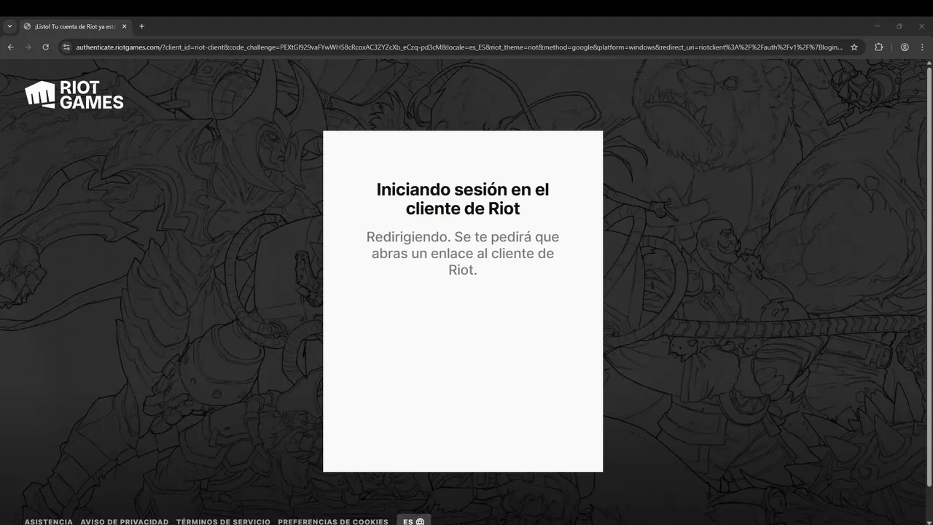Open the ES language selector
Screen dimensions: 933x525
(x=414, y=521)
